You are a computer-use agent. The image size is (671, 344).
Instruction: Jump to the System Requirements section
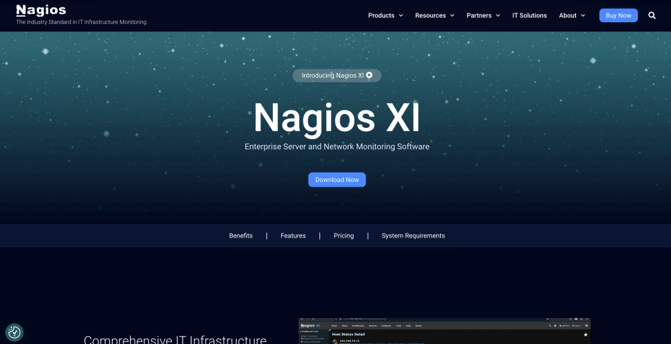pyautogui.click(x=413, y=236)
